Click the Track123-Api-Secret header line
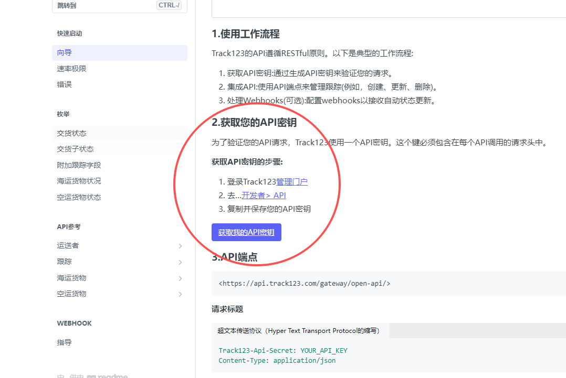The width and height of the screenshot is (566, 378). tap(283, 351)
